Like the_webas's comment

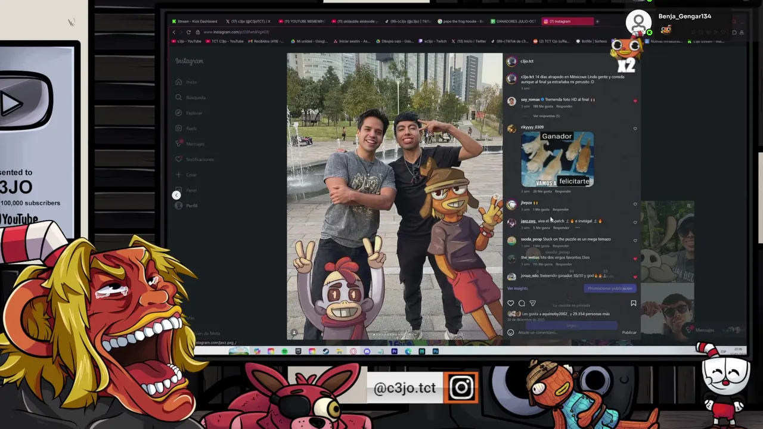click(635, 259)
